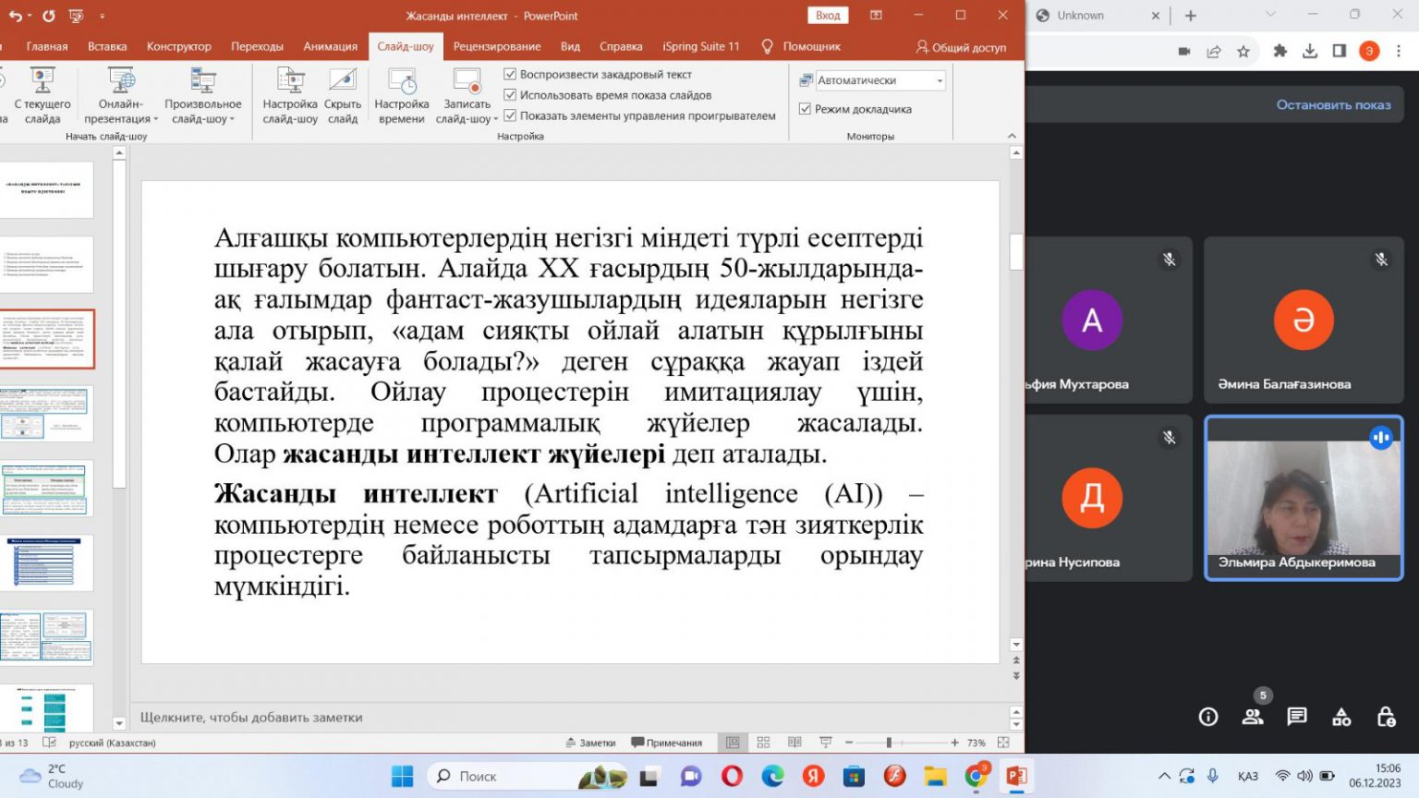Start slideshow С текущего слайда

42,83
